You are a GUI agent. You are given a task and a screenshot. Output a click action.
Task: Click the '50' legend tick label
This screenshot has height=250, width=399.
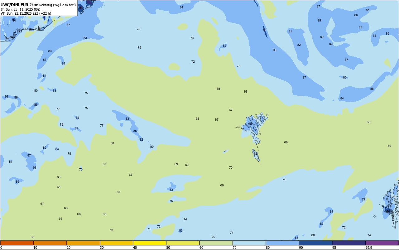pos(168,248)
